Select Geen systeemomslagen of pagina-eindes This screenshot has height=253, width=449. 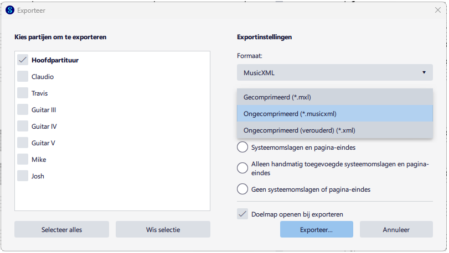tap(242, 189)
